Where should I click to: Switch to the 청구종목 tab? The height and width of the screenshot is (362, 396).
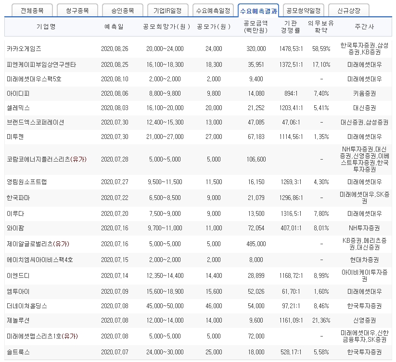point(77,11)
